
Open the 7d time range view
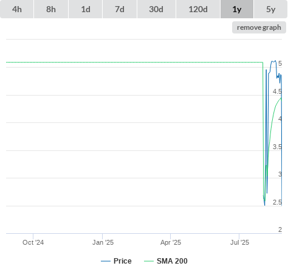(x=120, y=9)
